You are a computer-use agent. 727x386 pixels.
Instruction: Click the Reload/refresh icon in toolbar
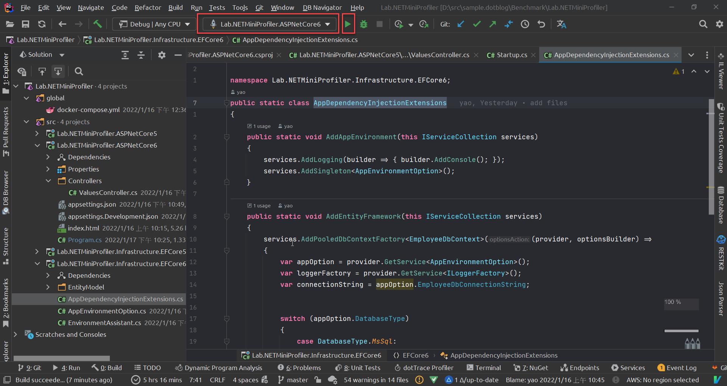coord(42,24)
